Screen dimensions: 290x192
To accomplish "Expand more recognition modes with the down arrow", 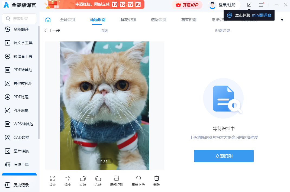I will (x=282, y=20).
